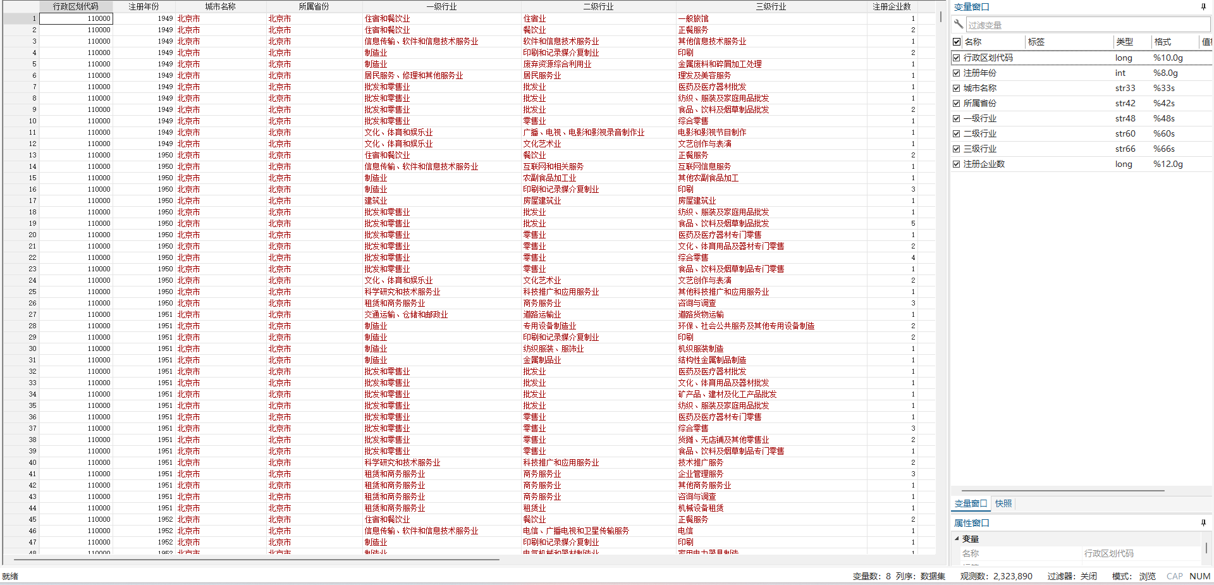The height and width of the screenshot is (585, 1214).
Task: Uncheck the 城市名称 variable checkbox
Action: [x=957, y=88]
